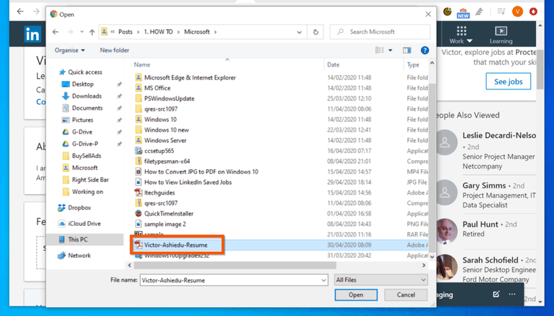Compose new message icon in messaging bar
Viewport: 554px width, 316px height.
coord(496,294)
